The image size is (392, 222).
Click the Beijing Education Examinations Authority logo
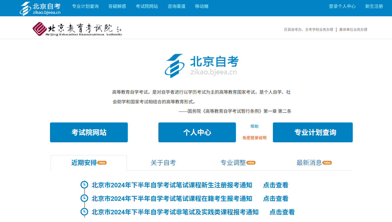pyautogui.click(x=77, y=29)
